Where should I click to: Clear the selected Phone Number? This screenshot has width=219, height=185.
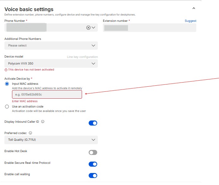(88, 28)
